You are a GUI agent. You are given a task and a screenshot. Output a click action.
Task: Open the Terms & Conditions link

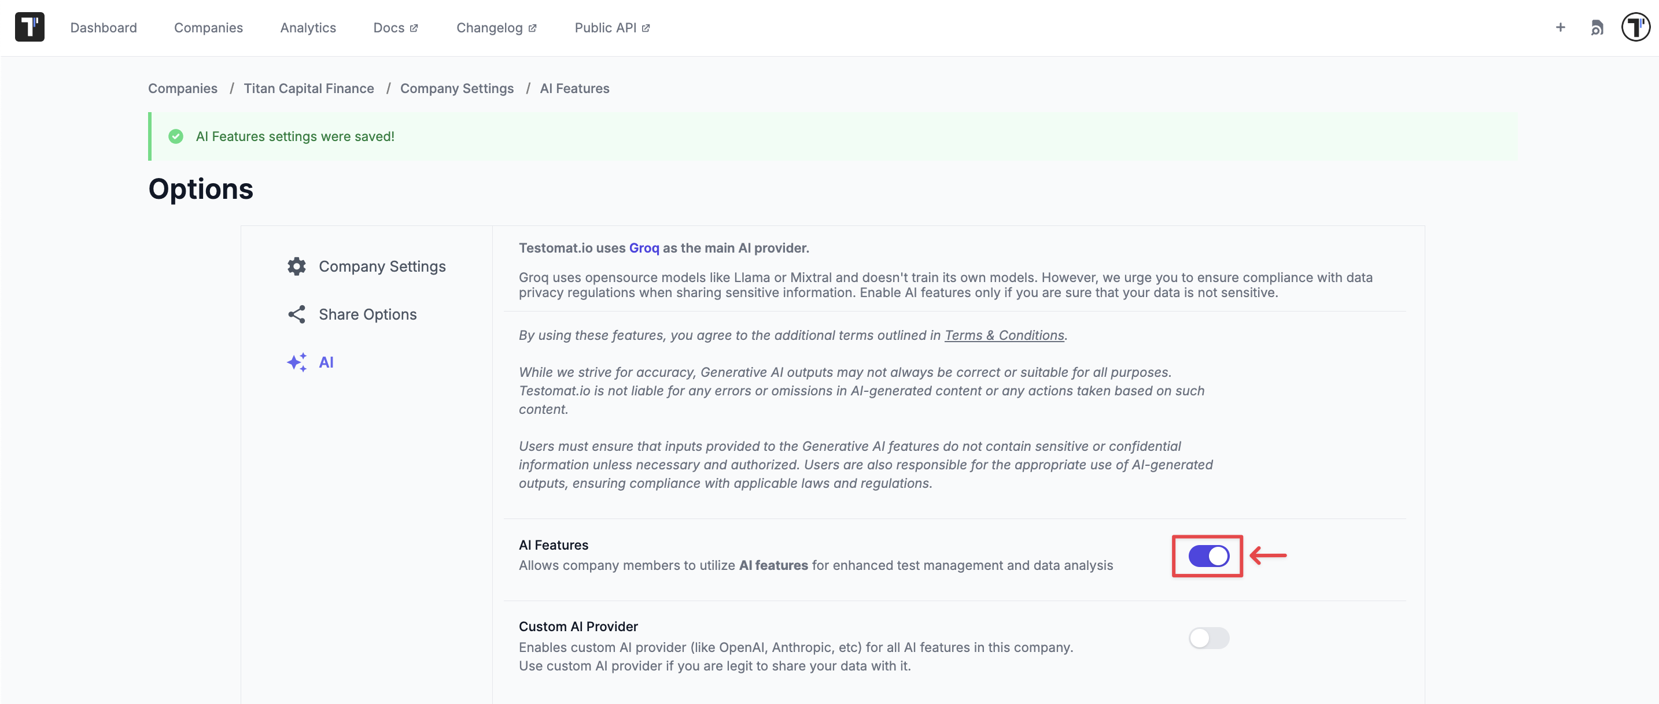click(1004, 335)
